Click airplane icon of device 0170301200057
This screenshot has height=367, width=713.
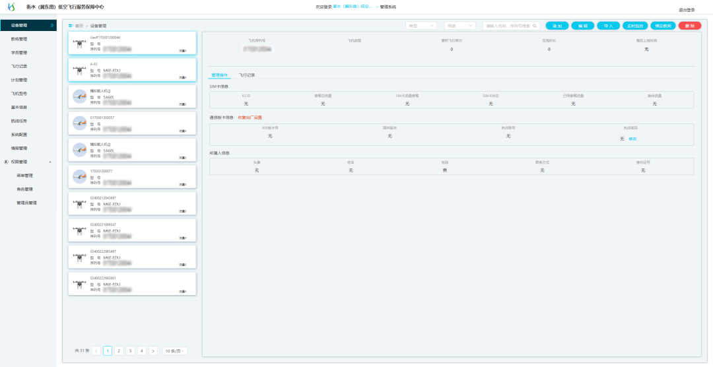(x=79, y=123)
